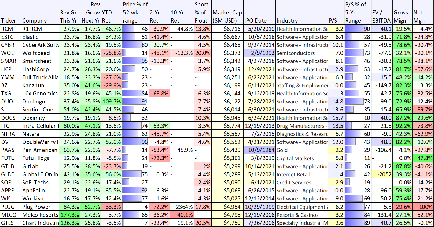Click the SoFi Techs company cell
The width and height of the screenshot is (434, 227).
pyautogui.click(x=40, y=183)
